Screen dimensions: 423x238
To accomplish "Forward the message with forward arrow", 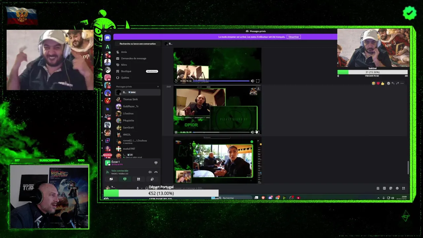I will coord(398,83).
